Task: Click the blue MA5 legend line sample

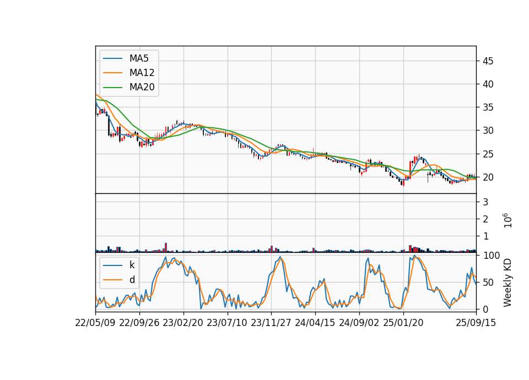Action: (112, 58)
